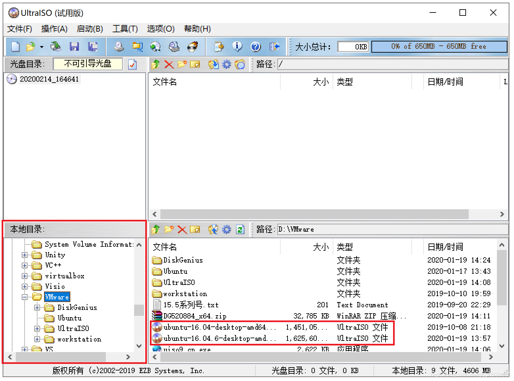Click the local path field showing D:\VMware

click(x=392, y=229)
